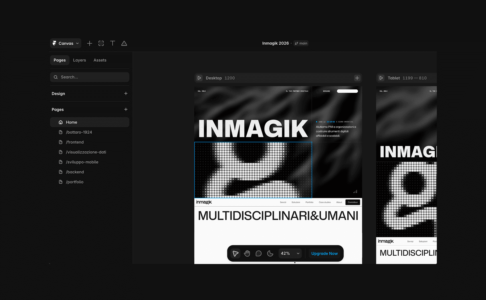
Task: Select the Comment tool
Action: pyautogui.click(x=259, y=253)
